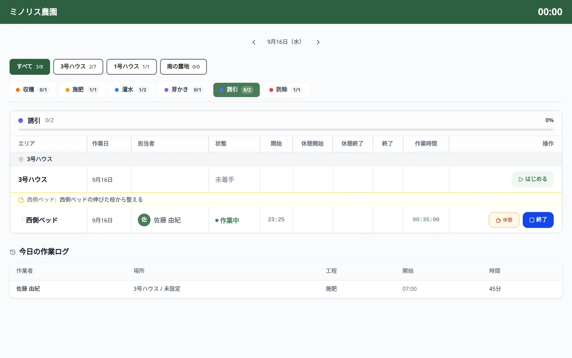Viewport: 572px width, 358px height.
Task: Toggle the active 誘引 0/2 task chip
Action: (x=236, y=90)
